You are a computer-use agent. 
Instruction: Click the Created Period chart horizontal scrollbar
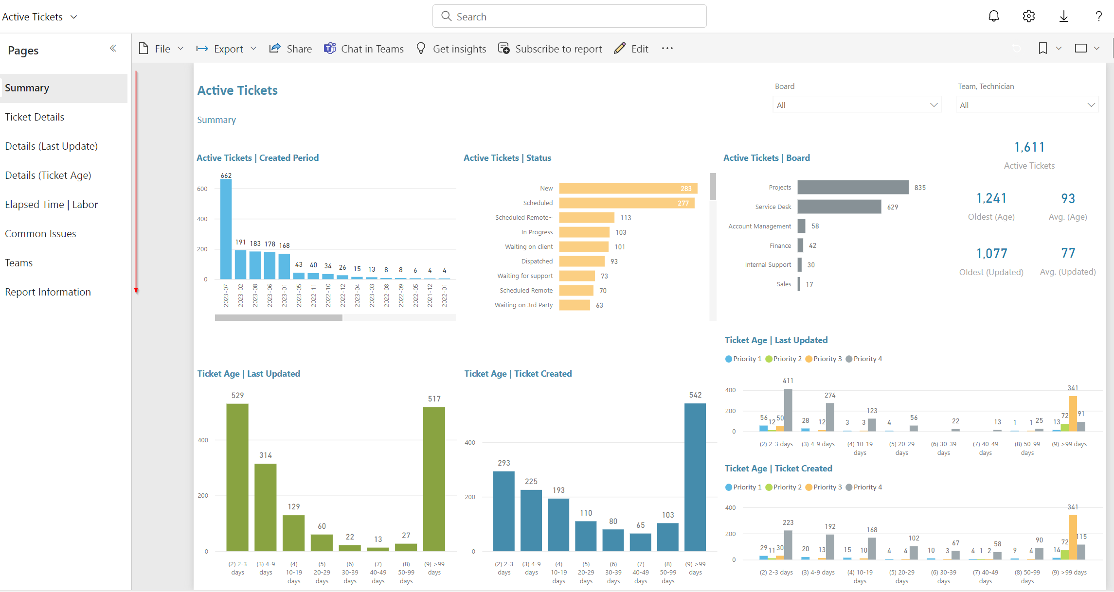coord(278,317)
